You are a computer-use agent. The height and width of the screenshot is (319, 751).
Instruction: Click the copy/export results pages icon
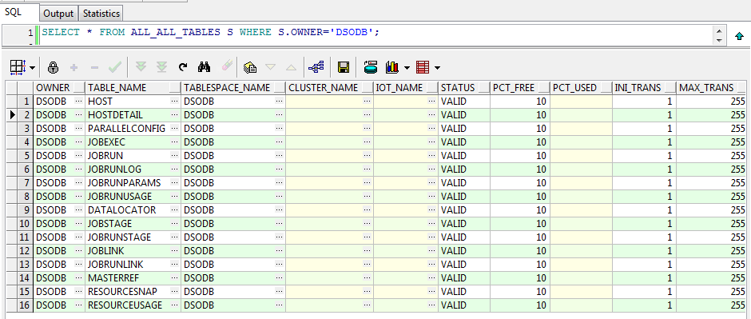[x=250, y=67]
